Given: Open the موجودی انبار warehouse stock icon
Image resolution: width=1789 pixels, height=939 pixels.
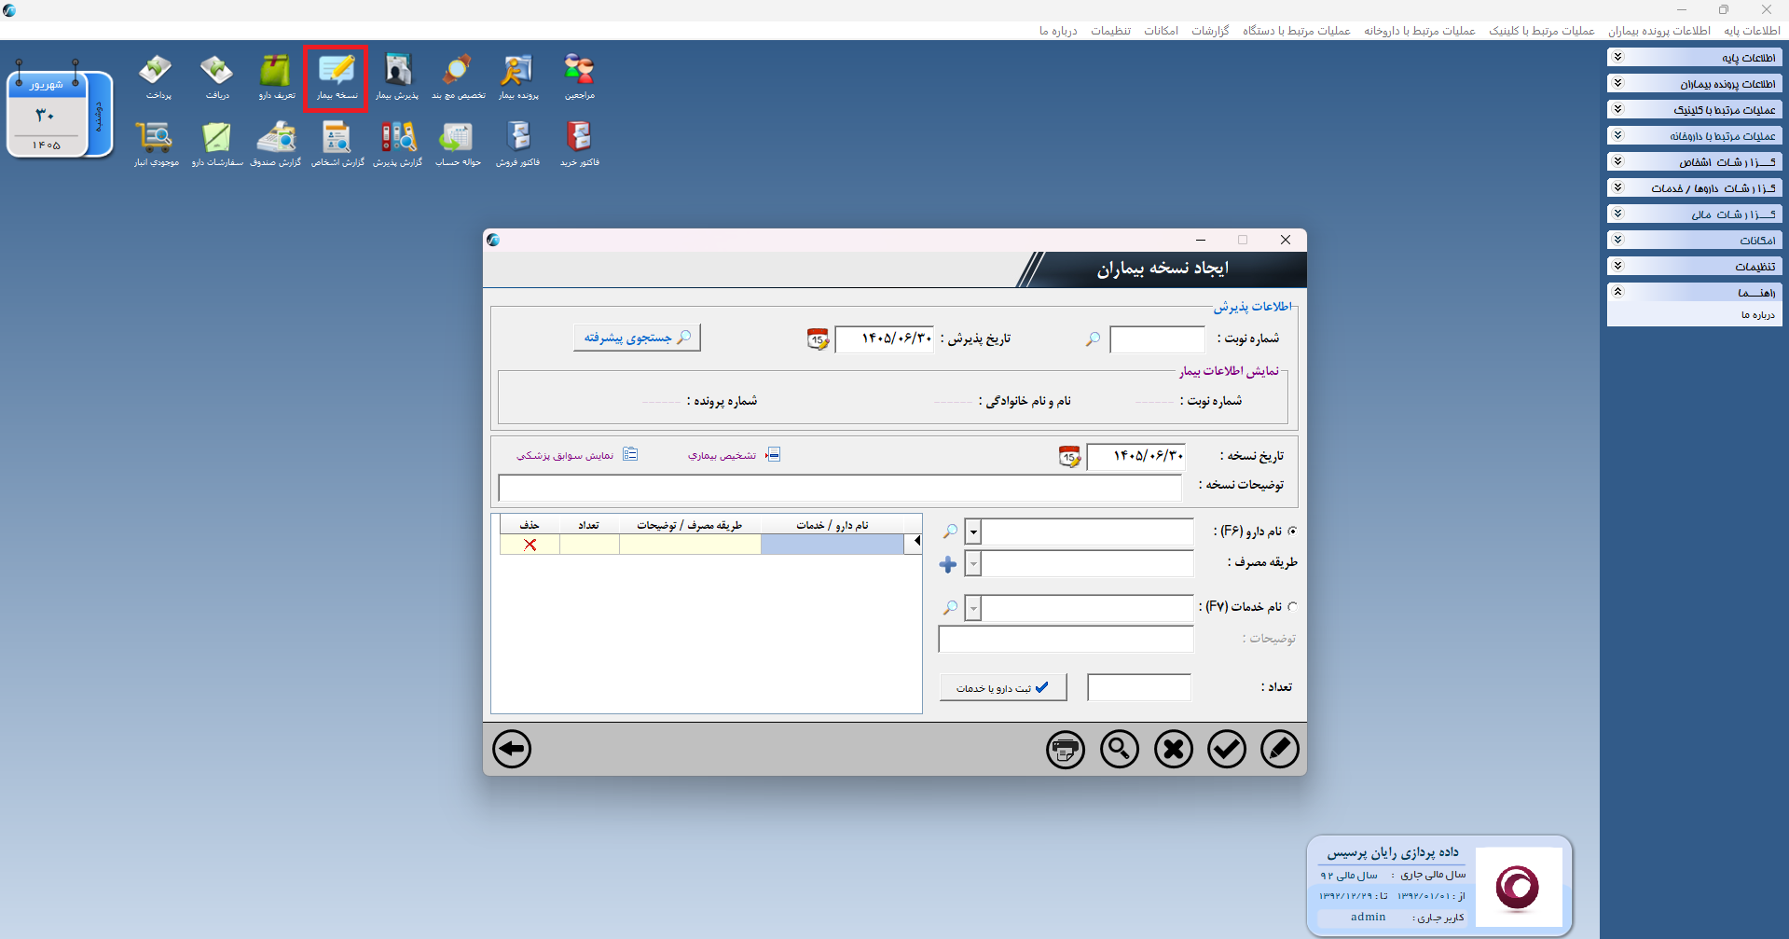Looking at the screenshot, I should (156, 144).
